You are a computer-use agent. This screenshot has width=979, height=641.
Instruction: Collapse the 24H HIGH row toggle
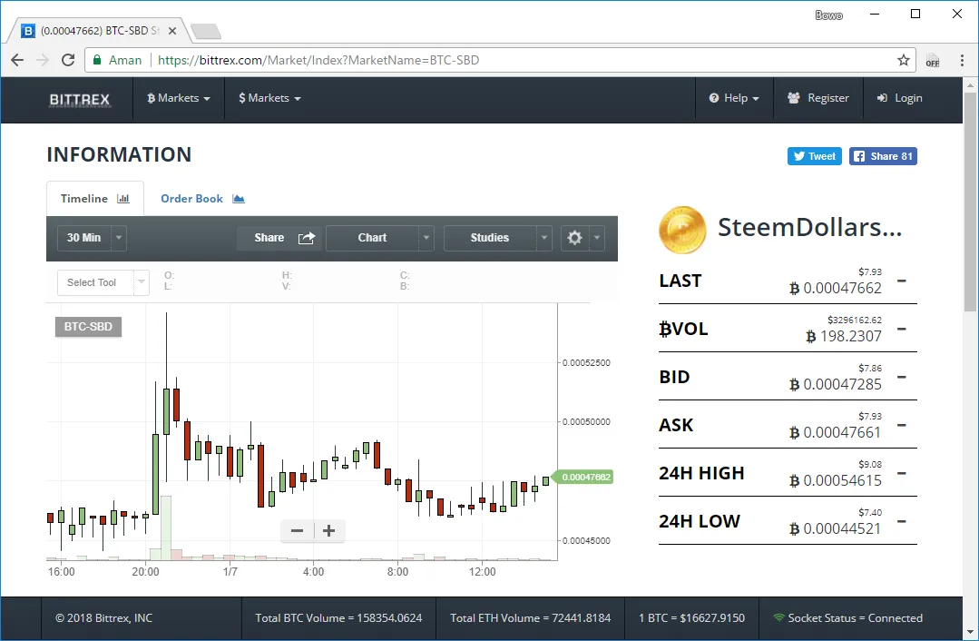(902, 473)
